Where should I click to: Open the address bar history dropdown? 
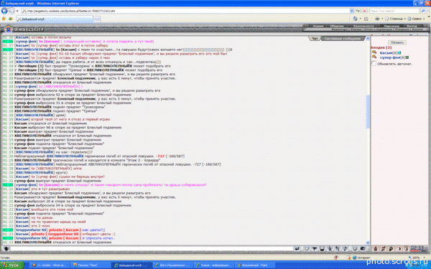(x=351, y=11)
